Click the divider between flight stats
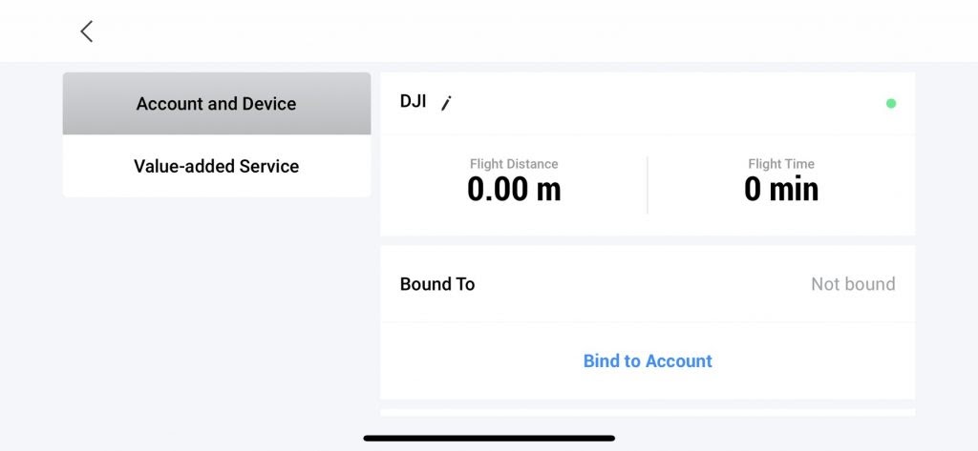 point(648,185)
